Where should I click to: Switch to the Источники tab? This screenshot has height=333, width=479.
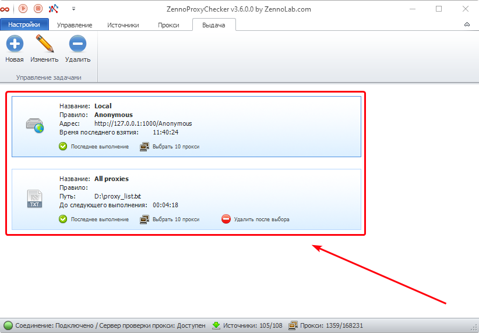pos(123,25)
